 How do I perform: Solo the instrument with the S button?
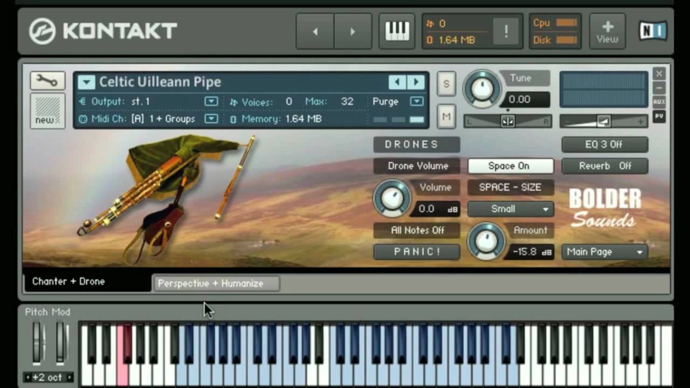pos(446,84)
